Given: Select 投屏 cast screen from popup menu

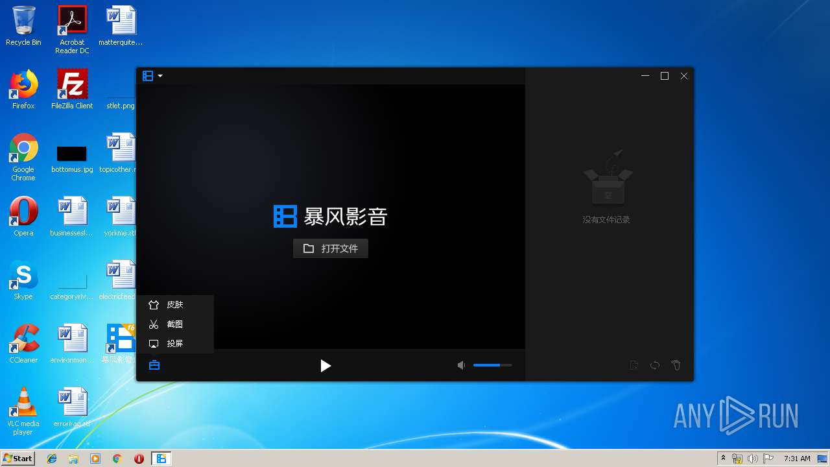Looking at the screenshot, I should 175,344.
